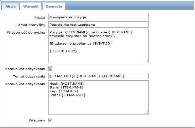Focus the recovery message textarea starting with Host:
The image size is (195, 128).
tap(98, 97)
